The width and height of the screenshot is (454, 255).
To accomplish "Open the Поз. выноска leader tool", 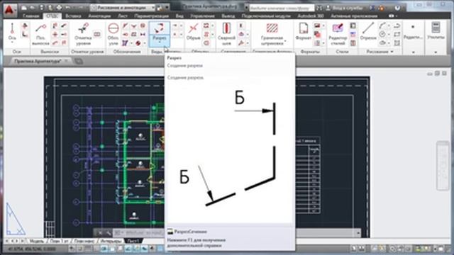I will (40, 34).
